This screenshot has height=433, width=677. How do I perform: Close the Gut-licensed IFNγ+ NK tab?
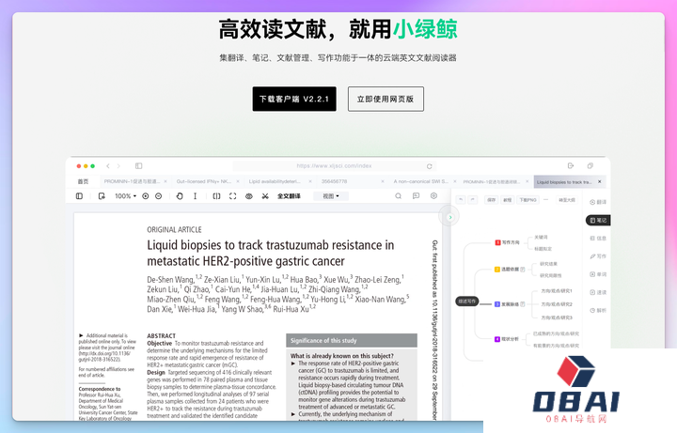coord(238,181)
